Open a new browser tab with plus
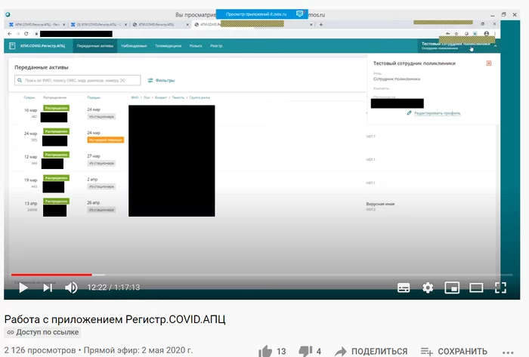 pyautogui.click(x=321, y=25)
